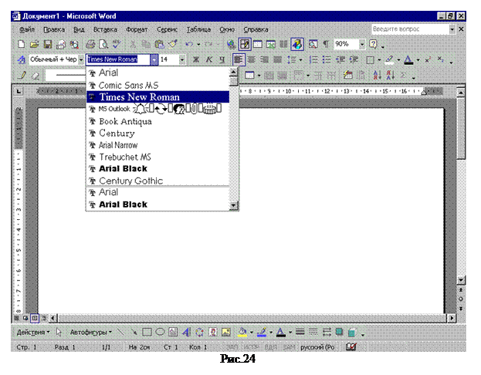Select Times New Roman in font list
Image resolution: width=481 pixels, height=375 pixels.
[158, 97]
